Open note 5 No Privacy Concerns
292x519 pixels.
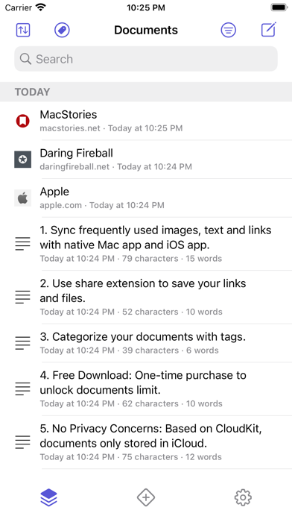146,442
